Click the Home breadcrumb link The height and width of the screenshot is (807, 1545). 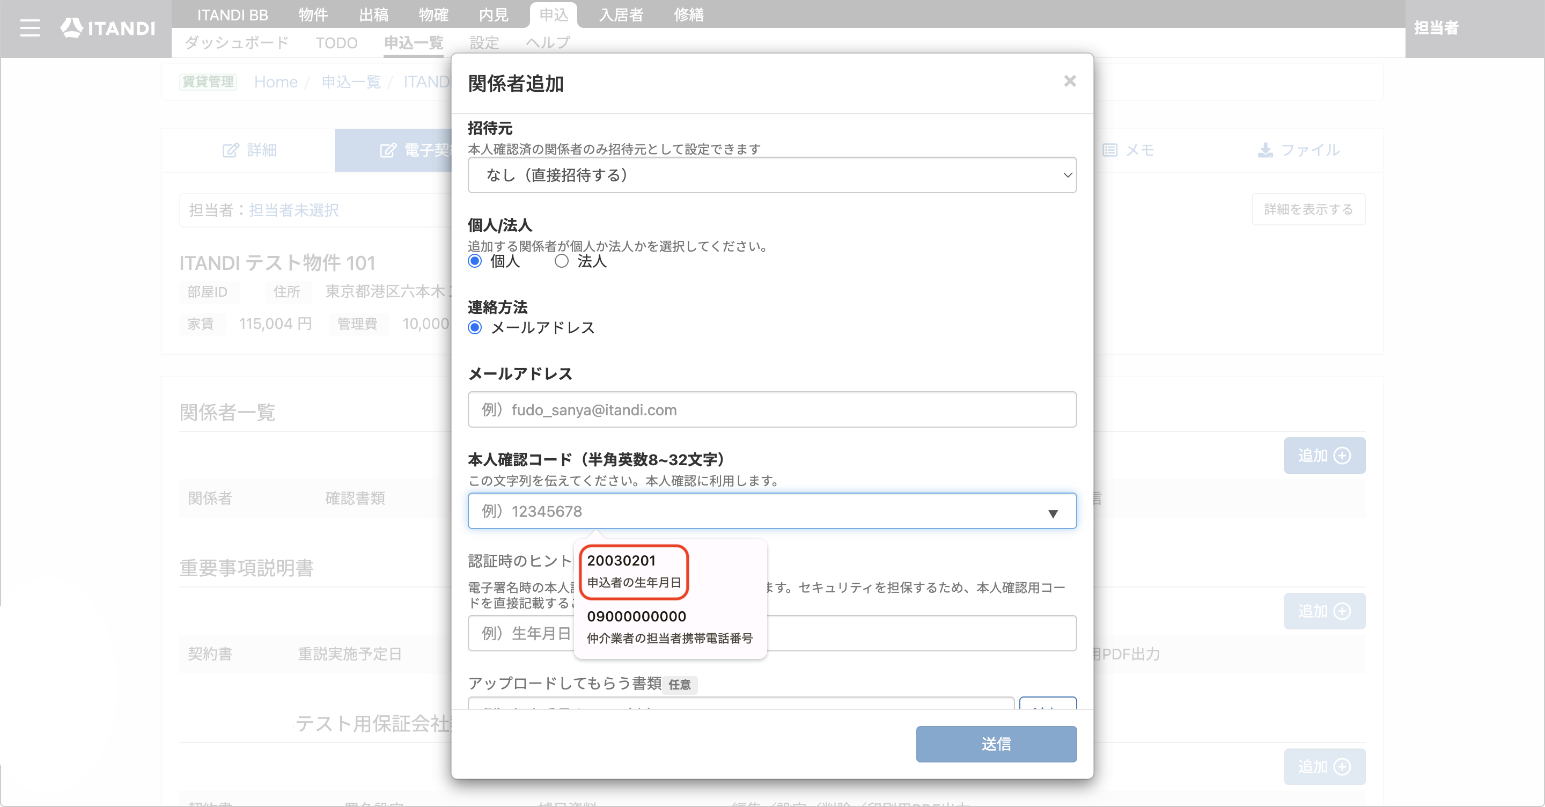coord(275,82)
